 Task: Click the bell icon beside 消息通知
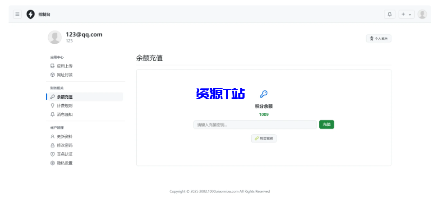coord(52,115)
